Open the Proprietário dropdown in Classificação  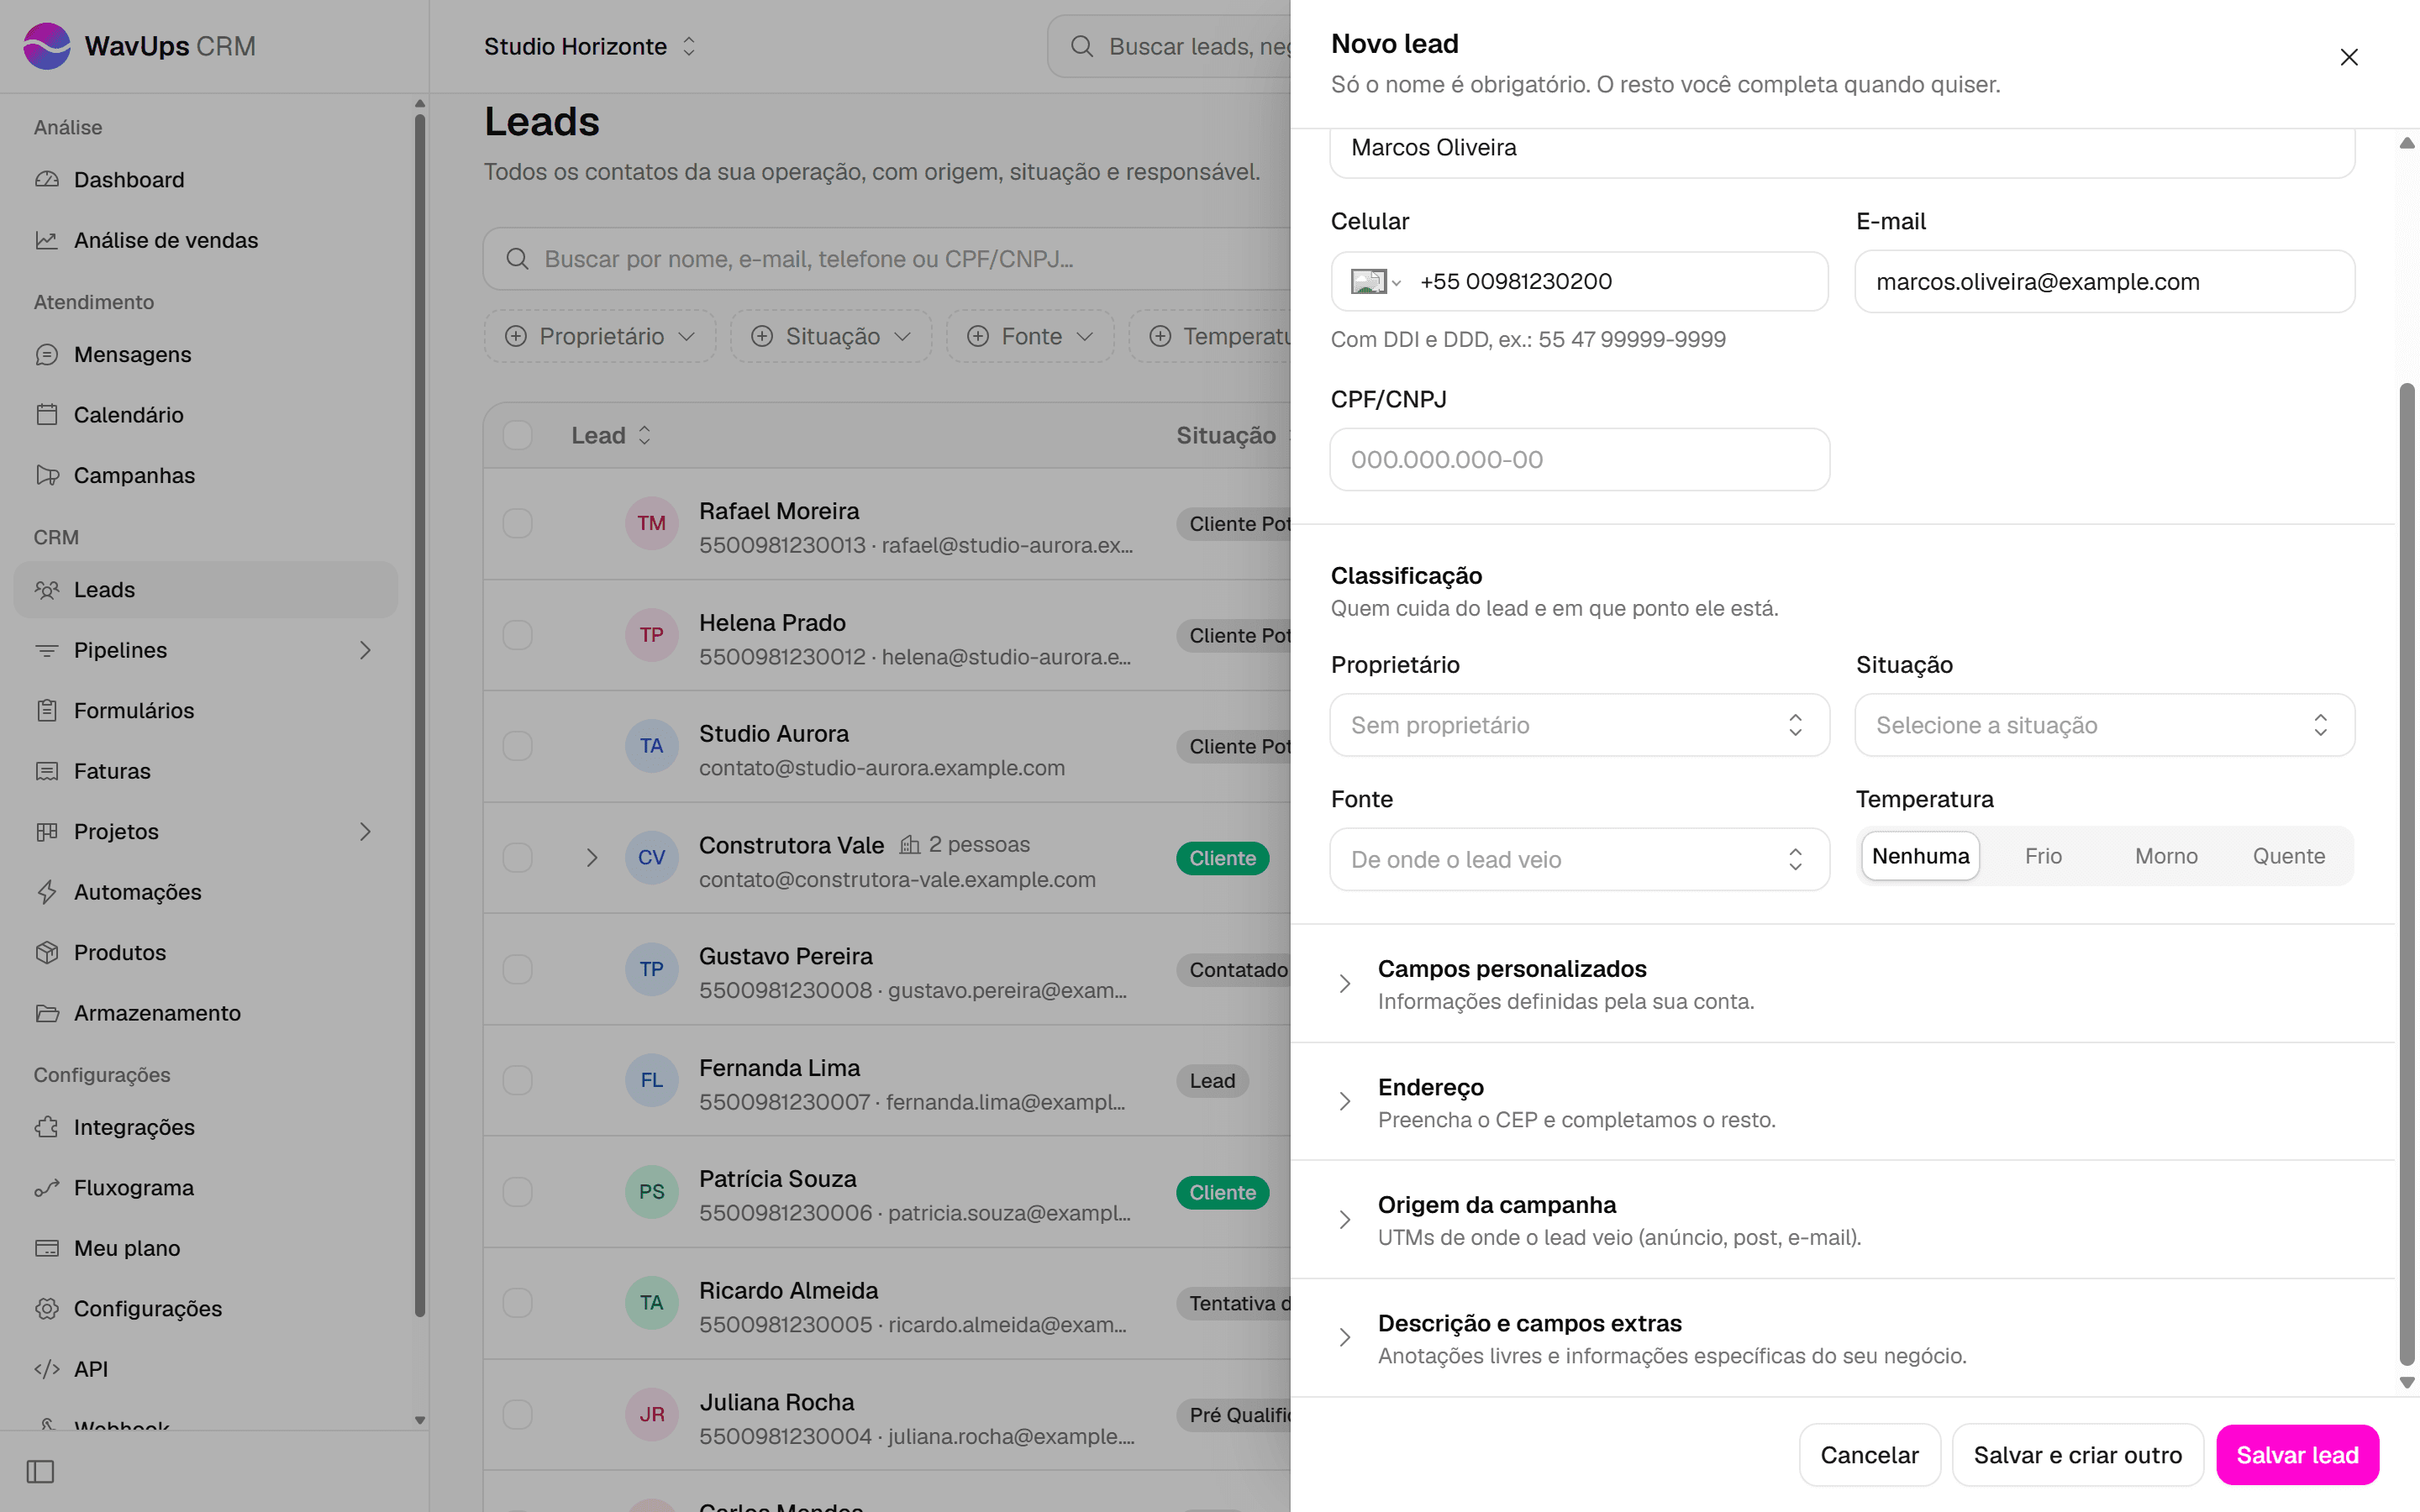(1579, 725)
